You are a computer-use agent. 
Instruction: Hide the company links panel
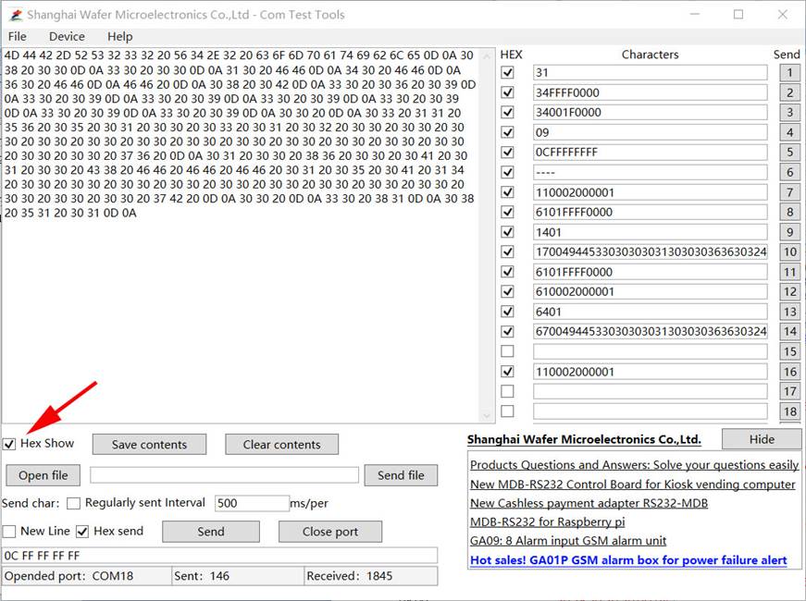(762, 439)
